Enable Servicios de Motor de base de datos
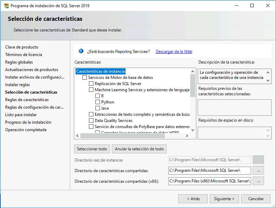The image size is (276, 208). 85,78
